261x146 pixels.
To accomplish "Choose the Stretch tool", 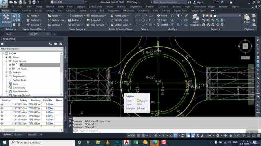I will click(x=163, y=25).
